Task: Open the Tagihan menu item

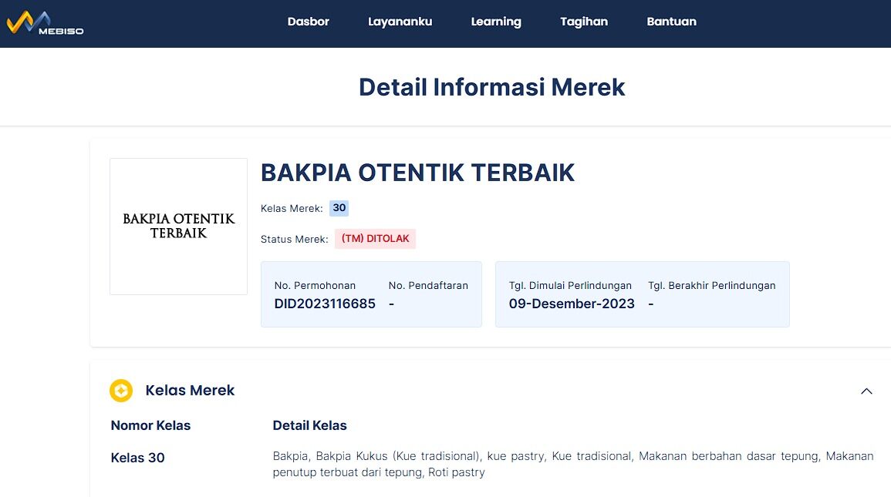Action: click(x=584, y=22)
